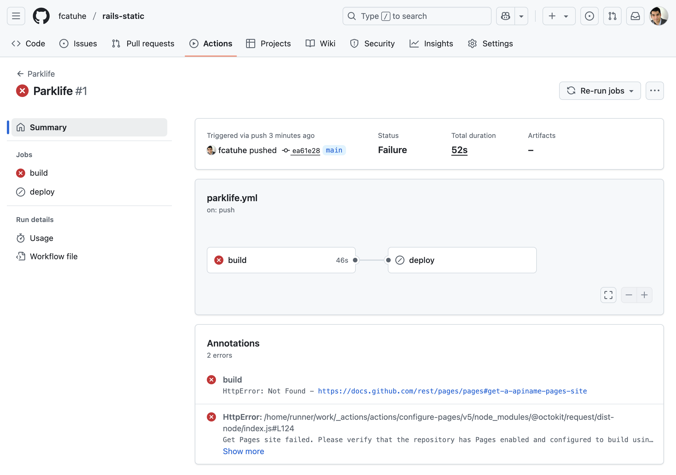
Task: Expand annotation with Show more
Action: 243,451
